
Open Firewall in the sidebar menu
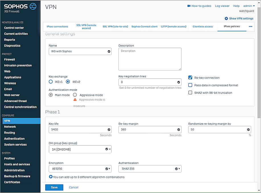click(x=9, y=60)
